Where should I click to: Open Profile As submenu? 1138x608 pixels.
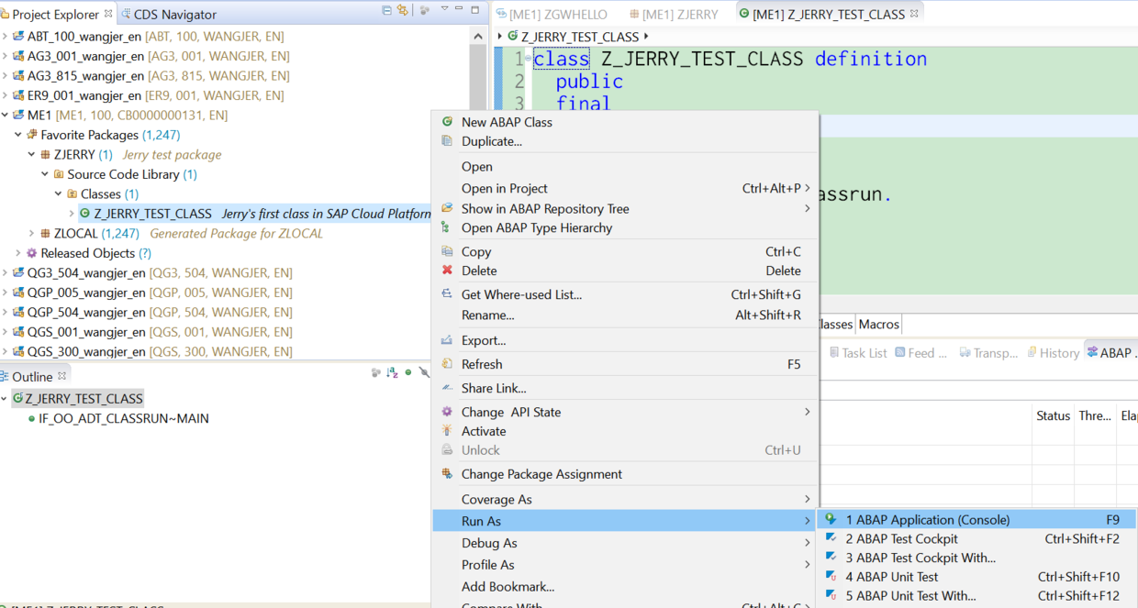pyautogui.click(x=625, y=565)
